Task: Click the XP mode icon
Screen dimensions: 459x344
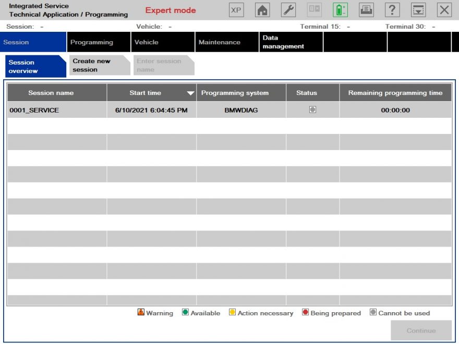Action: point(236,9)
